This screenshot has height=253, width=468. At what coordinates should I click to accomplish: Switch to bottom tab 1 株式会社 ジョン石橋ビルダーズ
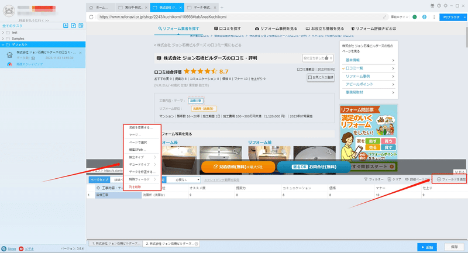(x=115, y=244)
